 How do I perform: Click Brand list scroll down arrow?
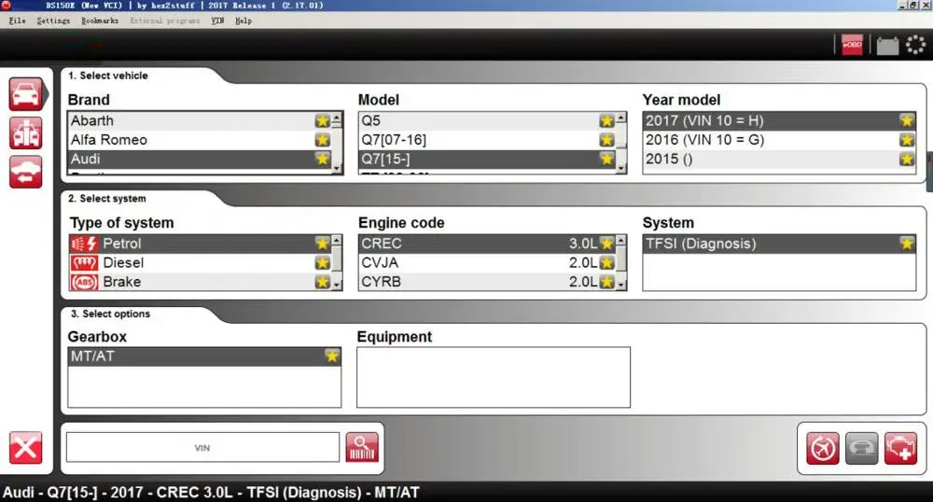point(338,168)
